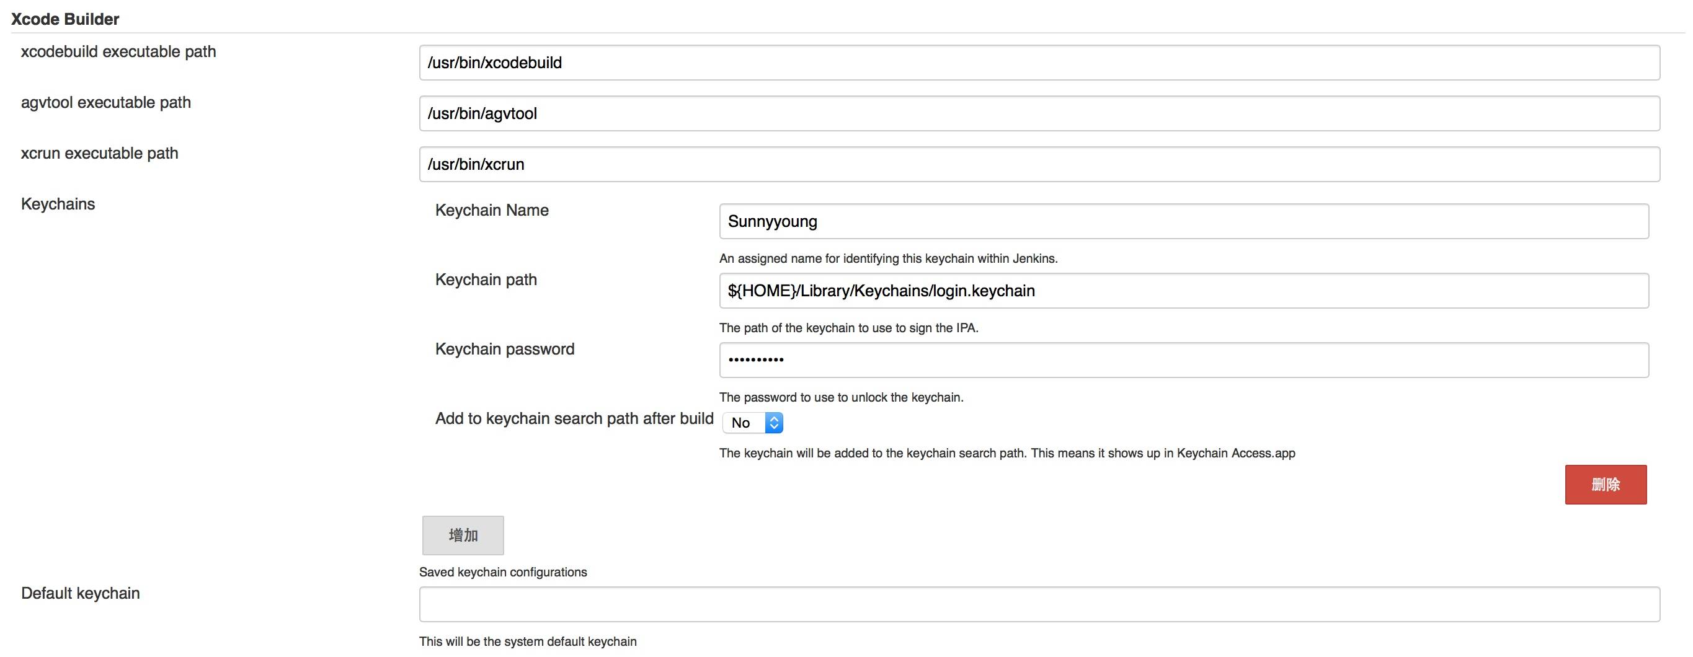
Task: Click the empty Default keychain field
Action: point(1038,604)
